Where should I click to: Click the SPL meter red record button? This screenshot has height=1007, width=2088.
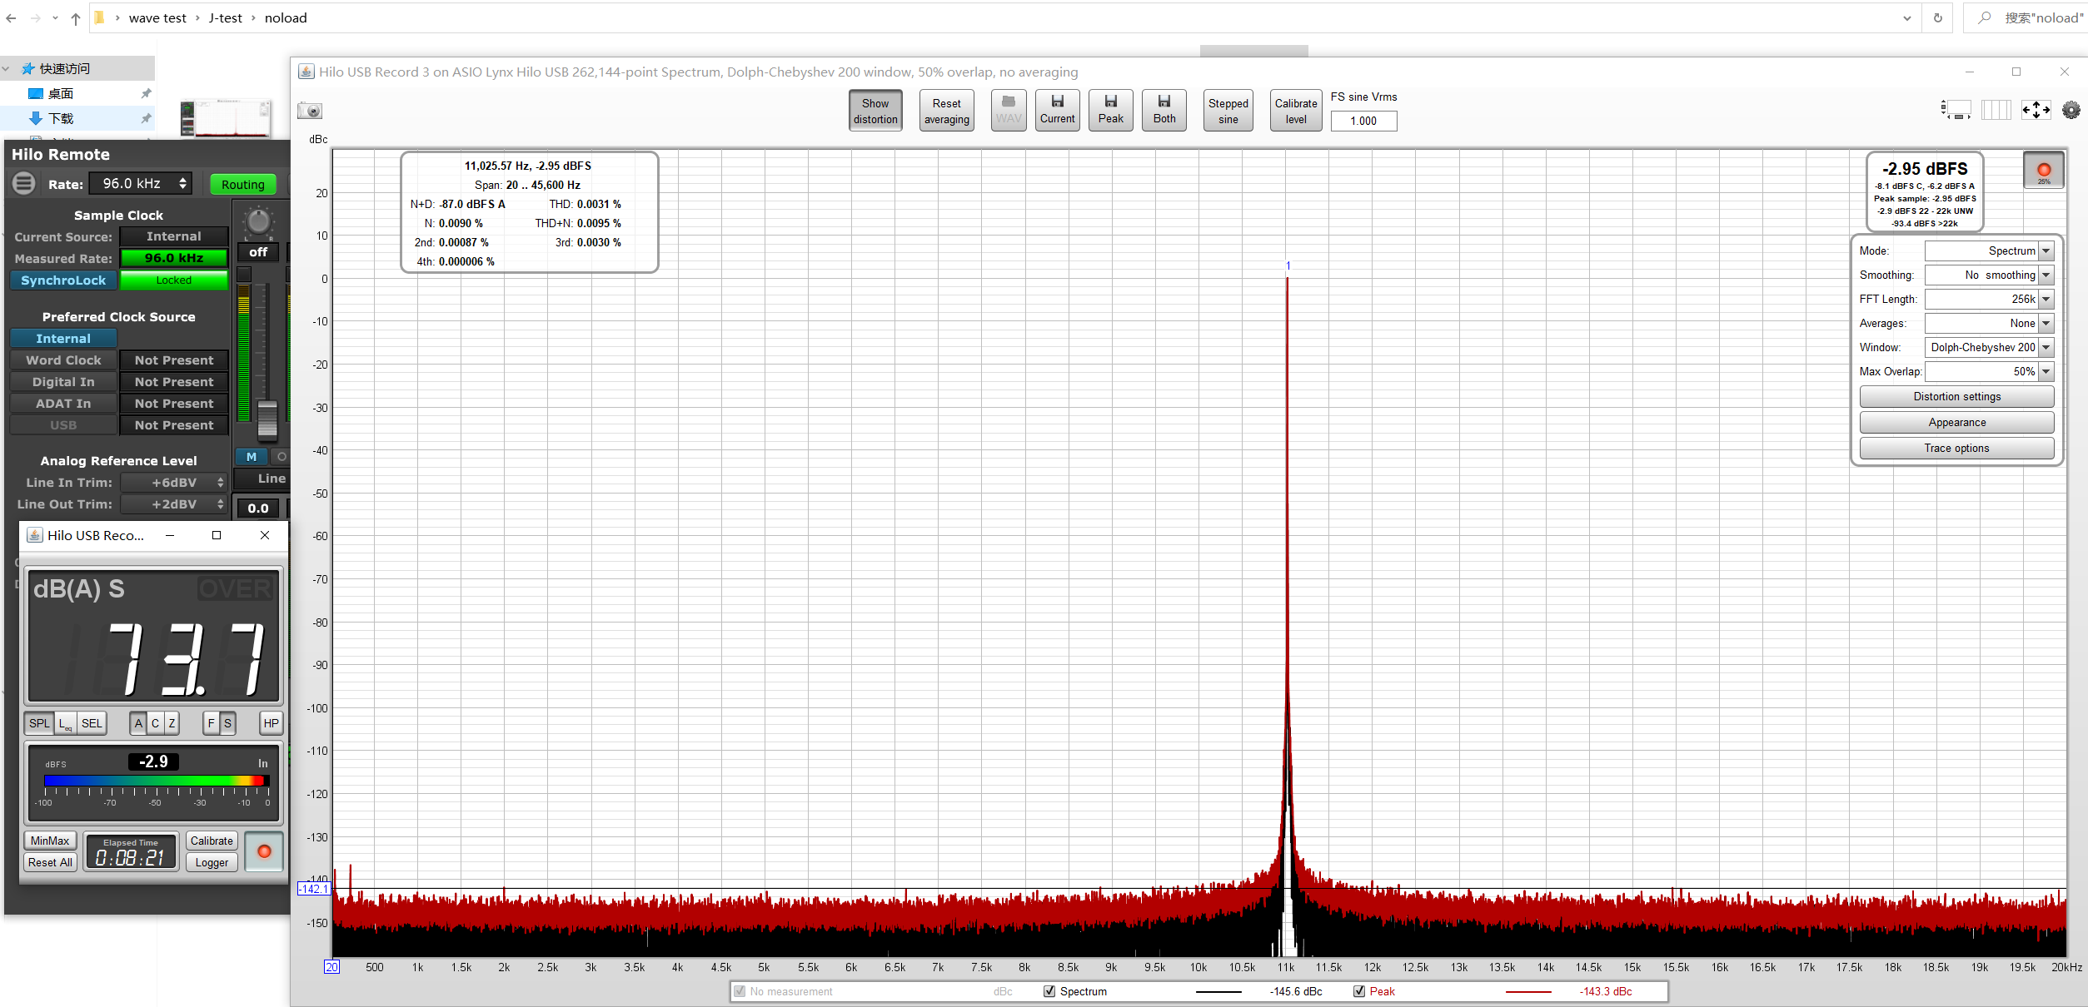tap(264, 851)
